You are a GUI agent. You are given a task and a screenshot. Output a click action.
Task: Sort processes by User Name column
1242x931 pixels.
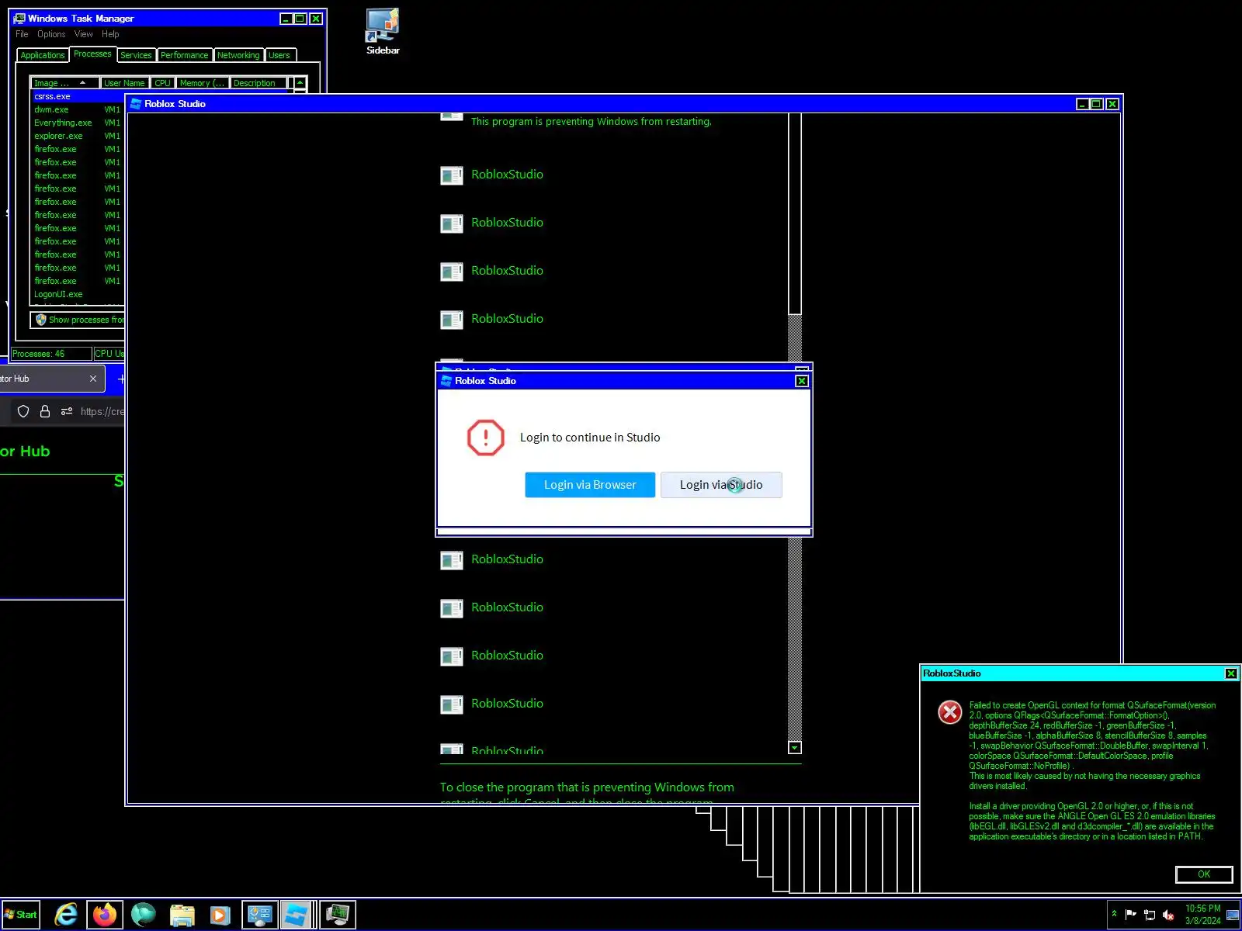[124, 83]
